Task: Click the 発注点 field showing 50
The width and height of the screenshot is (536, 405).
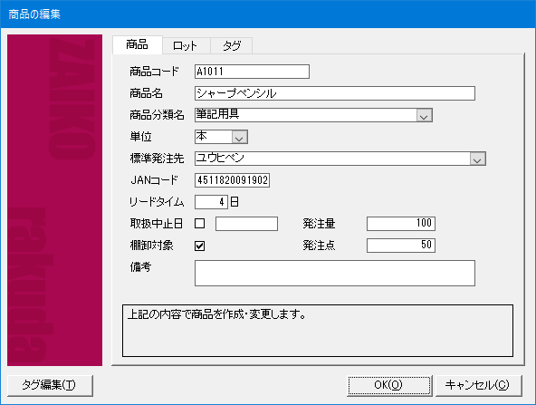Action: point(401,246)
